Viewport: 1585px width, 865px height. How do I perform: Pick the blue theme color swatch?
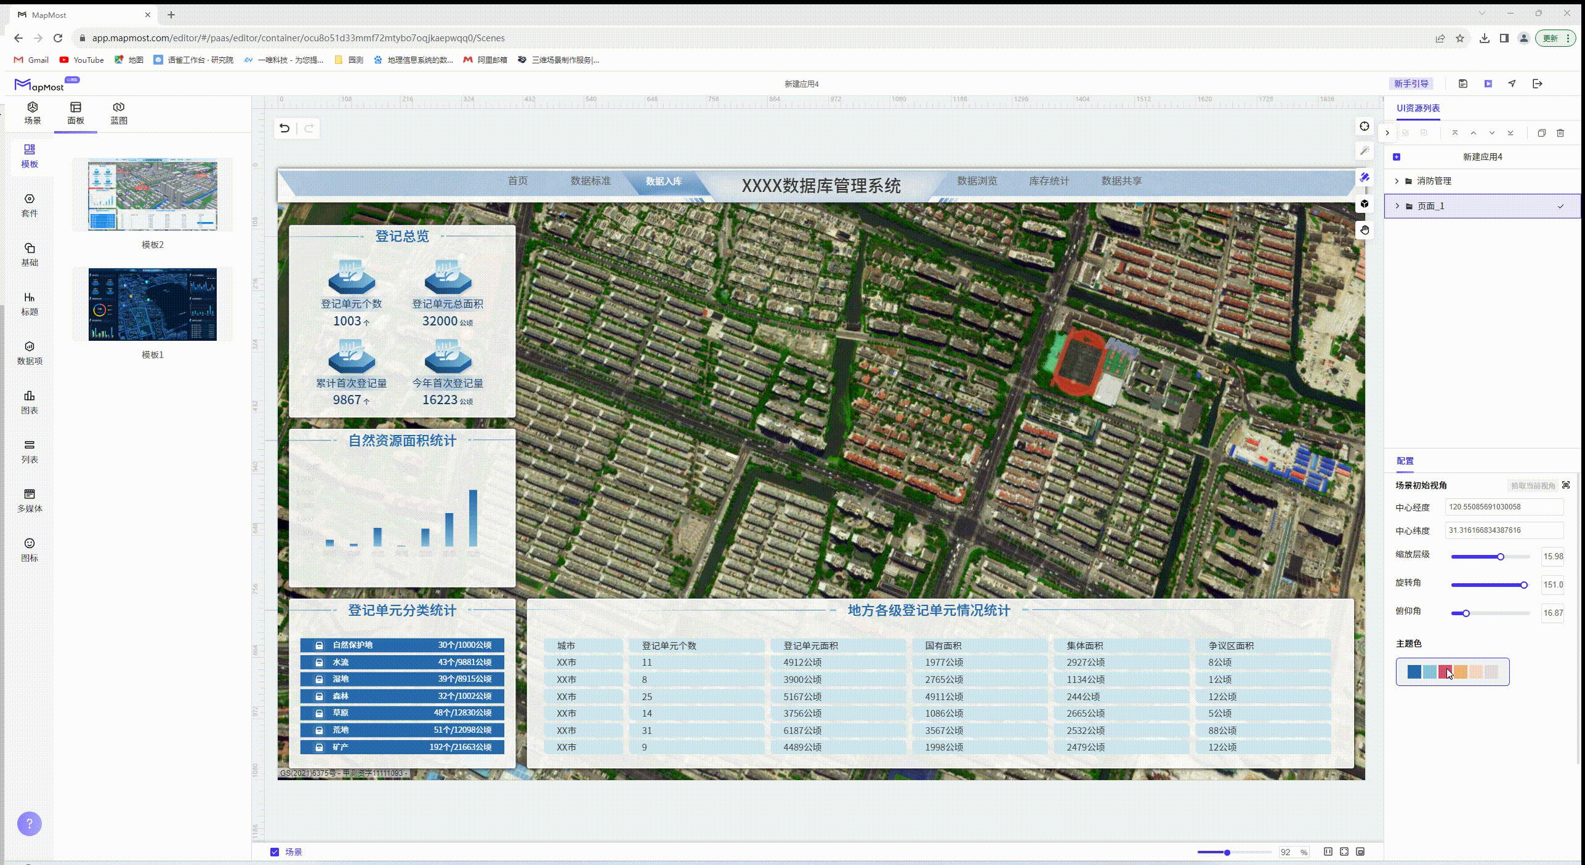point(1414,672)
